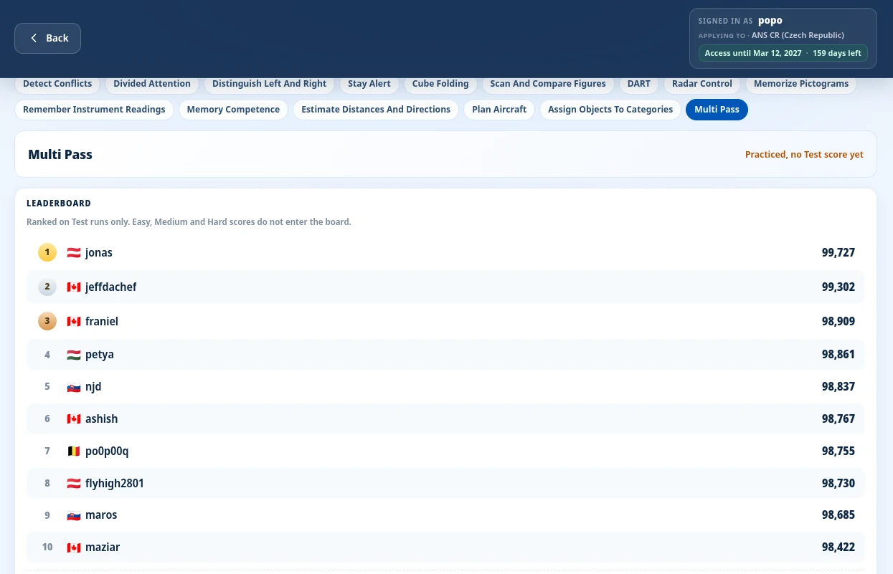This screenshot has width=893, height=574.
Task: Select Memorize Pictograms tab
Action: tap(801, 84)
